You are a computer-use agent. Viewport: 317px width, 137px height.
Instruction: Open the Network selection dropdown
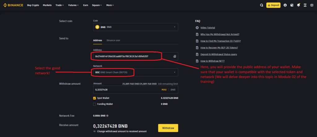pos(136,72)
